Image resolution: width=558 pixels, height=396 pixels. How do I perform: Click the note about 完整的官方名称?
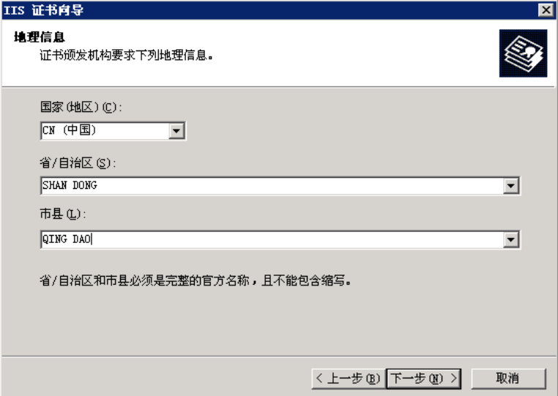[x=196, y=281]
